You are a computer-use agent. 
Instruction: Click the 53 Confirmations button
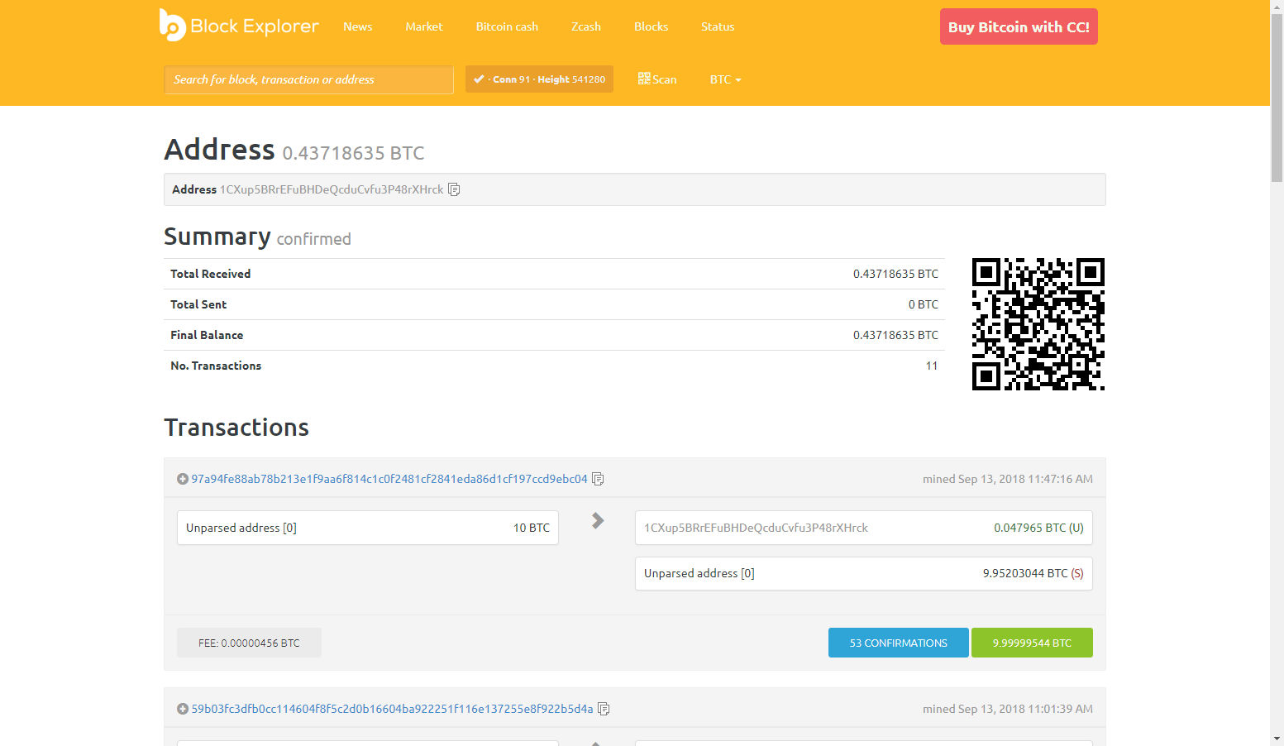coord(898,643)
